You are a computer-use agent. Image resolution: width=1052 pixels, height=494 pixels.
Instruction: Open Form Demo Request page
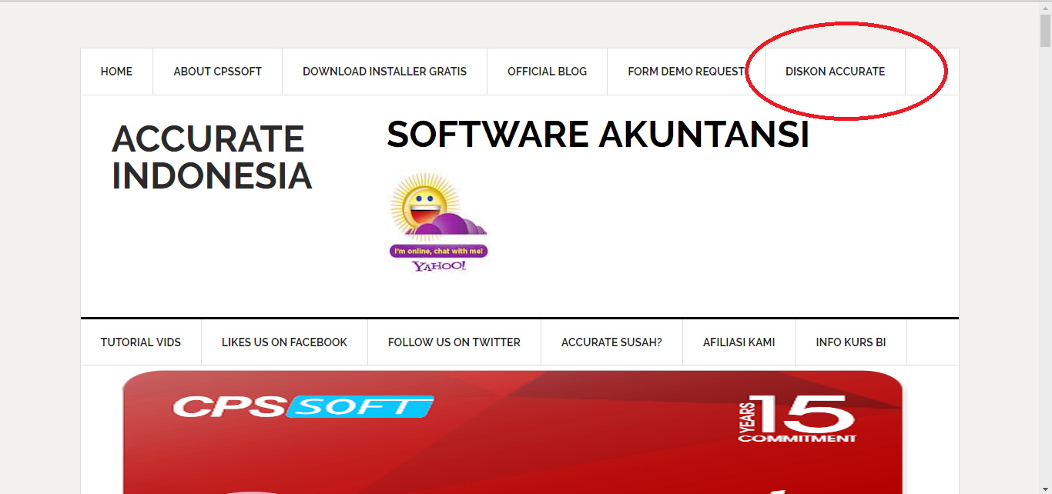(686, 72)
